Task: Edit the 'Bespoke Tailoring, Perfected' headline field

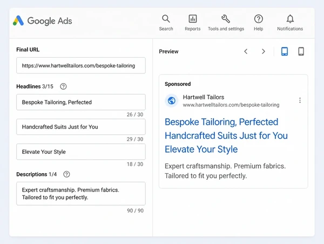Action: pos(81,102)
